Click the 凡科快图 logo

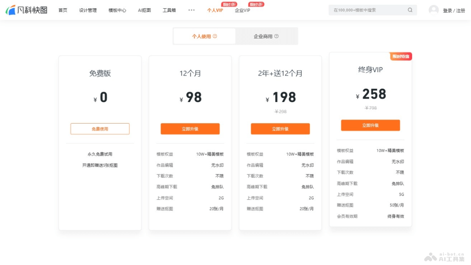click(26, 10)
